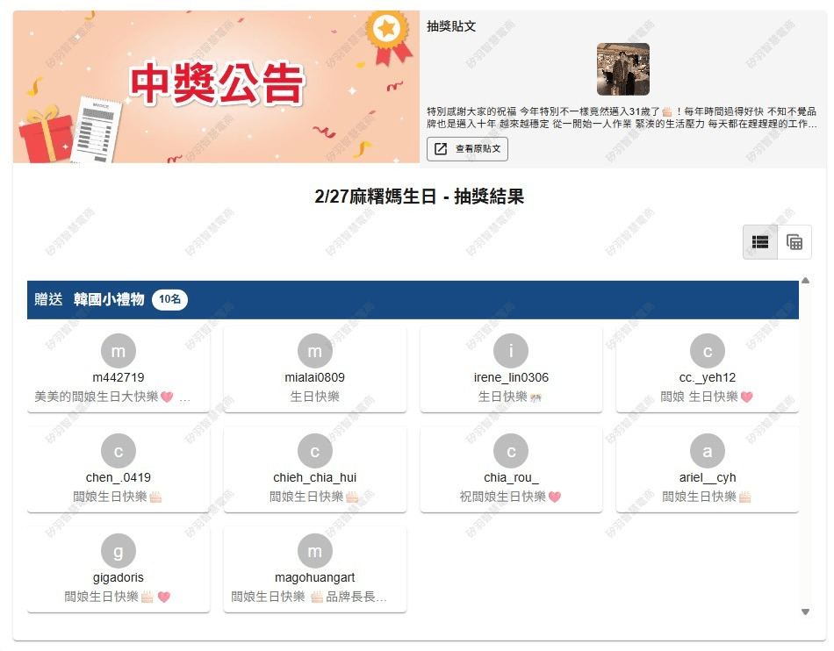834x651 pixels.
Task: Switch to list view layout
Action: point(760,242)
